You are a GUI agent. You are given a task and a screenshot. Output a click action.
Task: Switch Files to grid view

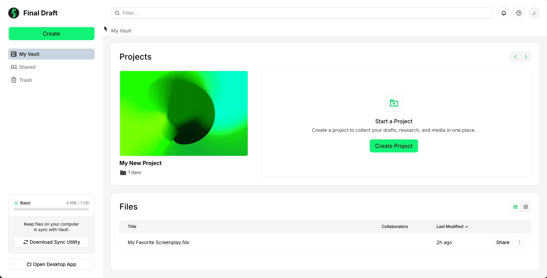tap(526, 207)
